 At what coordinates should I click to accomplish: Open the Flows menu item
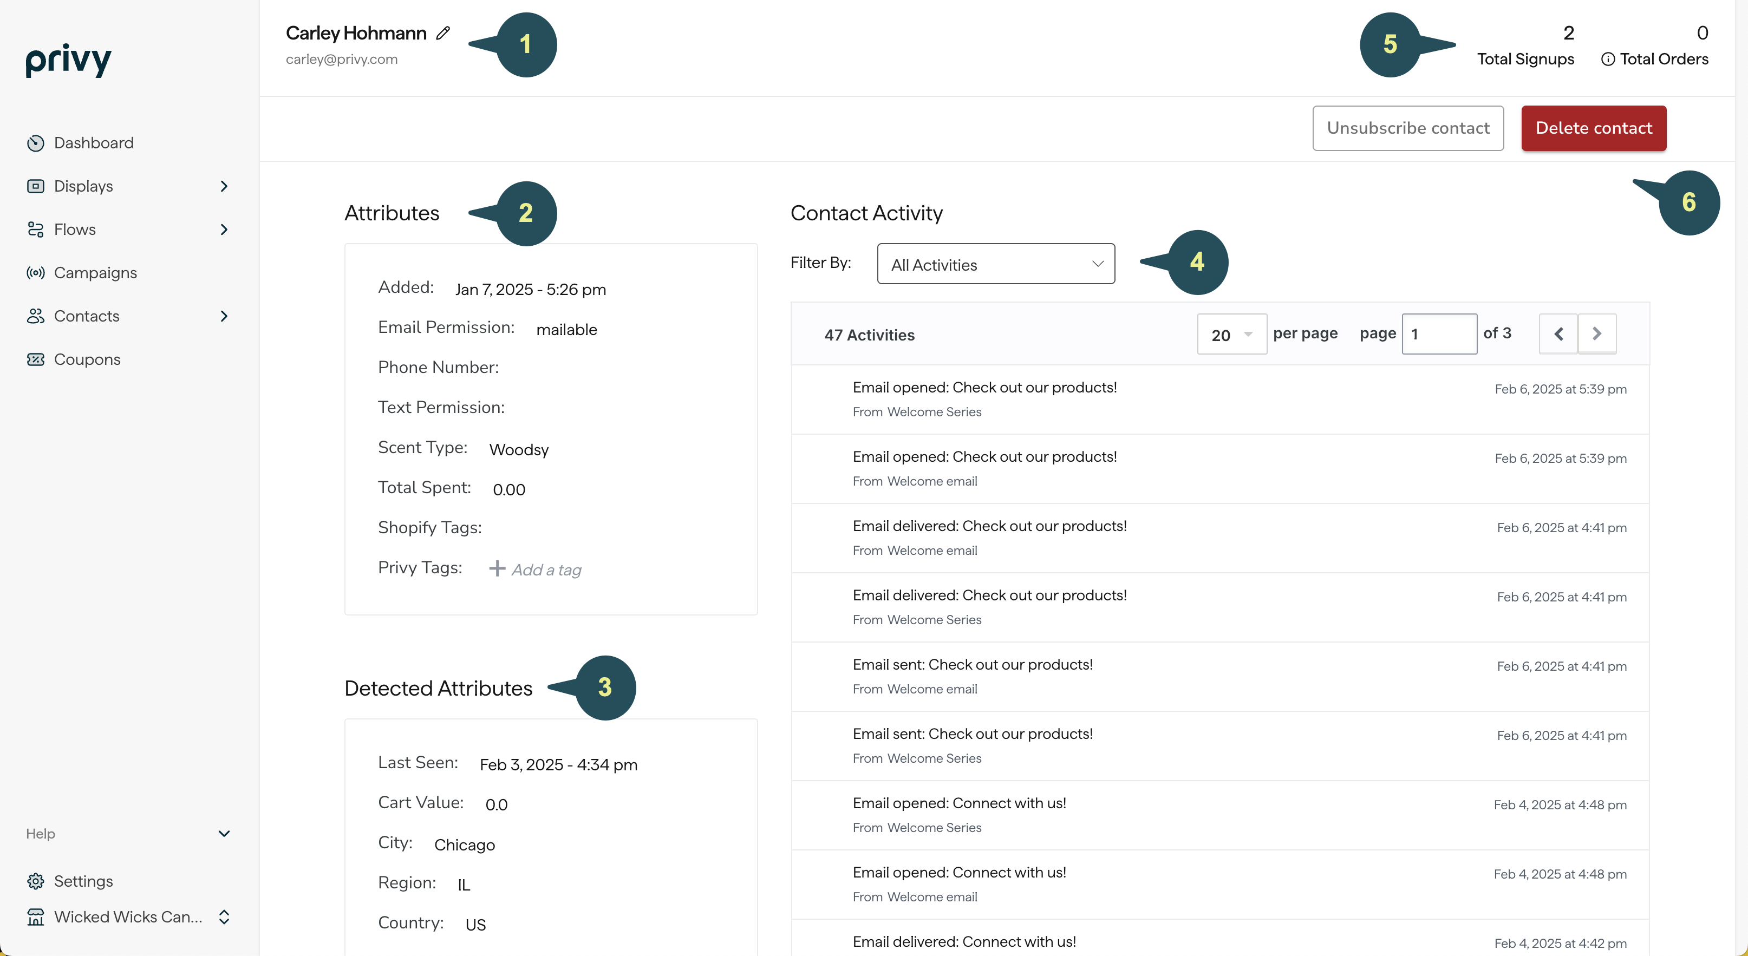(75, 230)
